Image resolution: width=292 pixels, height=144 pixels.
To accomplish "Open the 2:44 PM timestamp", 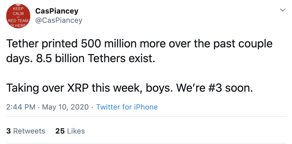I will click(20, 107).
